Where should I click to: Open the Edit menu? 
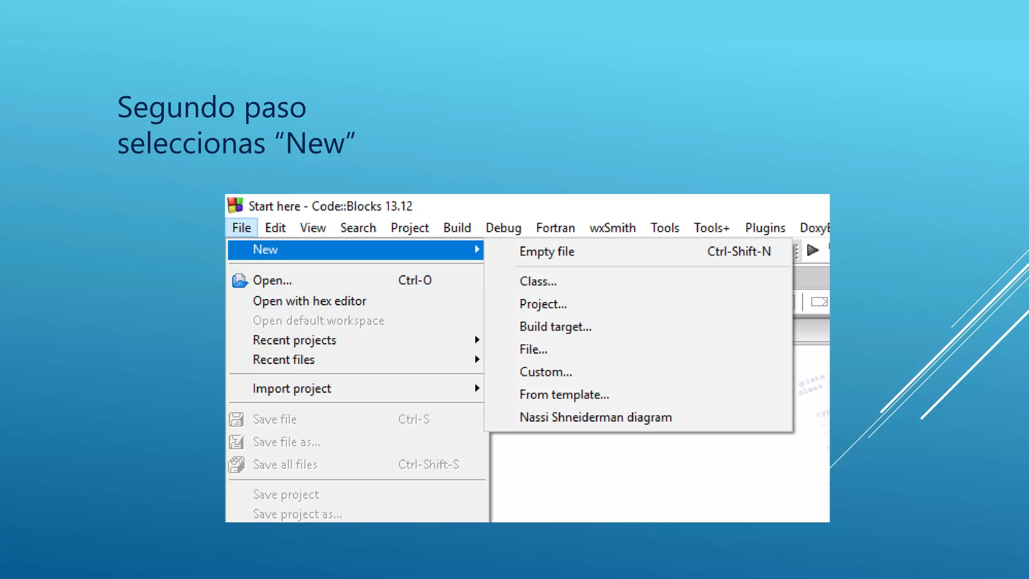tap(275, 228)
